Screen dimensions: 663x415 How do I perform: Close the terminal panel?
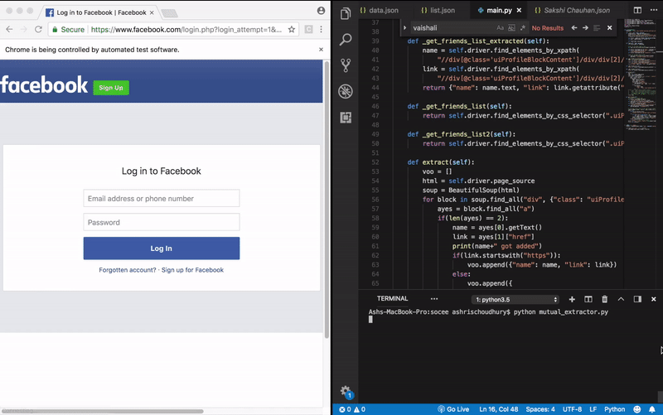[653, 299]
